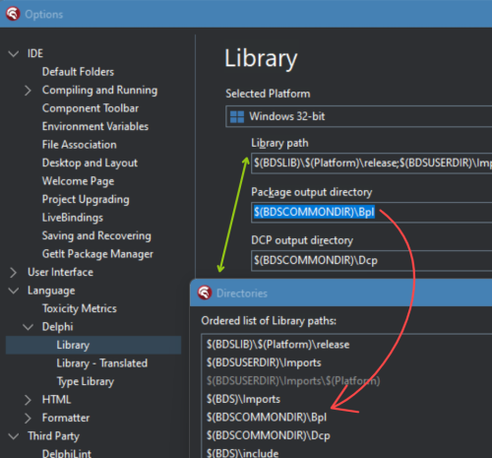Expand the User Interface node
This screenshot has height=458, width=492.
13,272
